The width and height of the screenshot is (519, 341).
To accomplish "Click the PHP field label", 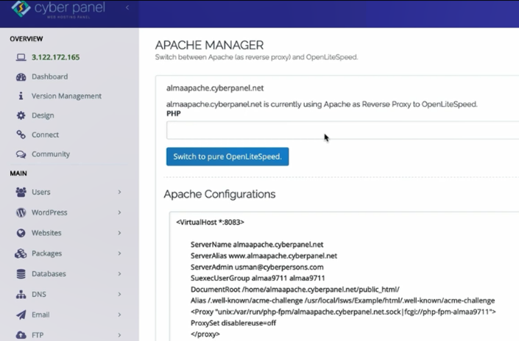I will (x=174, y=114).
